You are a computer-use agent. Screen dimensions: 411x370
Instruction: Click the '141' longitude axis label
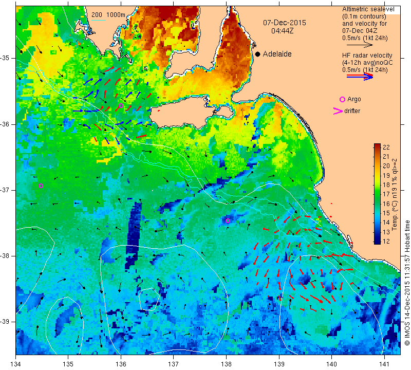click(x=384, y=364)
